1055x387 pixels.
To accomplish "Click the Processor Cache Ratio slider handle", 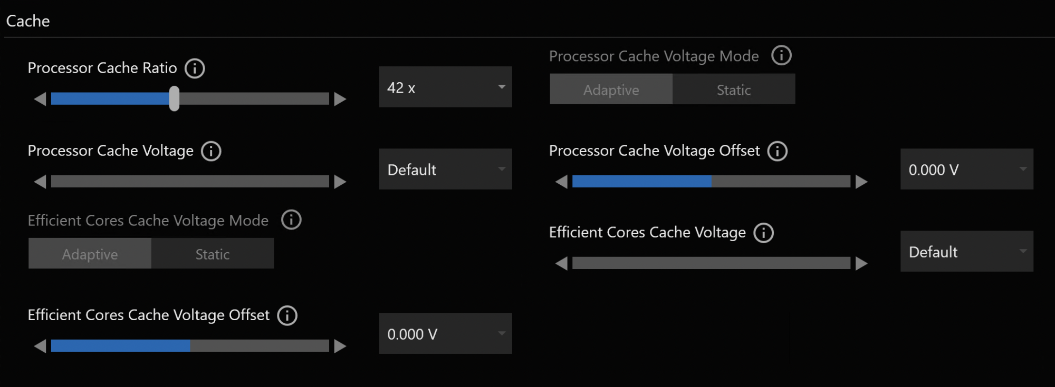I will tap(174, 98).
